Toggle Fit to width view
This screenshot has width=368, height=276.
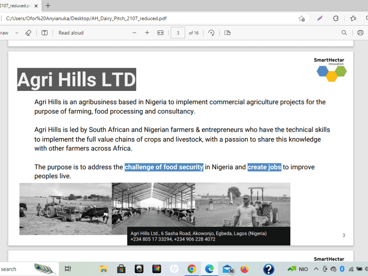coord(160,33)
